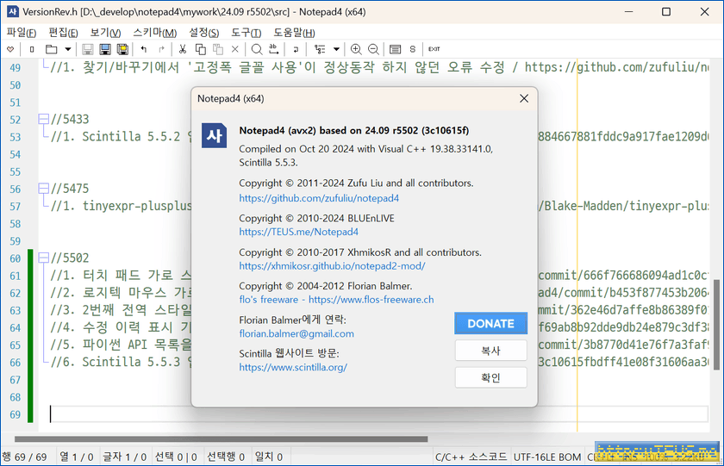Collapse the //5433 fold marker
Image resolution: width=724 pixels, height=466 pixels.
click(x=41, y=120)
